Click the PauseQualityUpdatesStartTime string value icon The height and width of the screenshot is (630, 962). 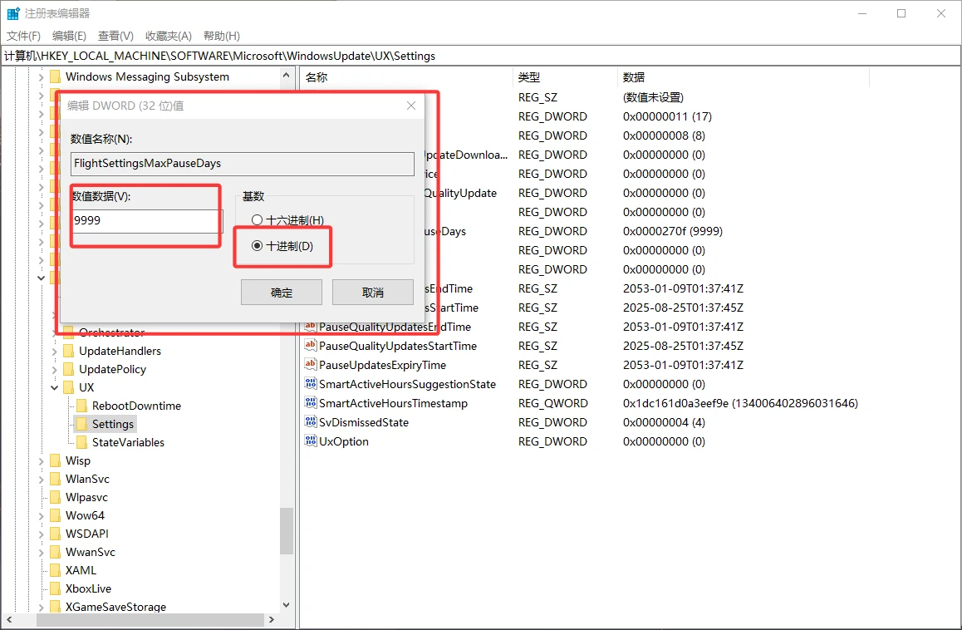click(311, 346)
